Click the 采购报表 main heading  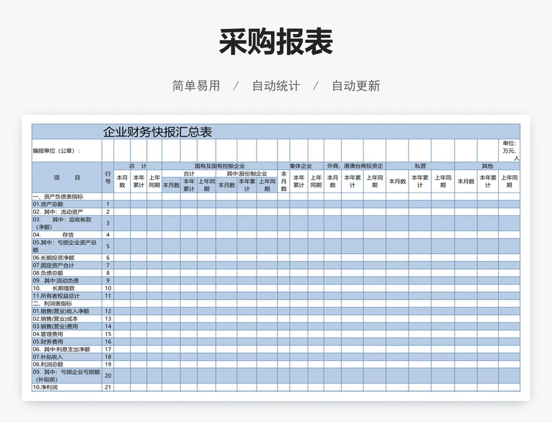tap(275, 42)
